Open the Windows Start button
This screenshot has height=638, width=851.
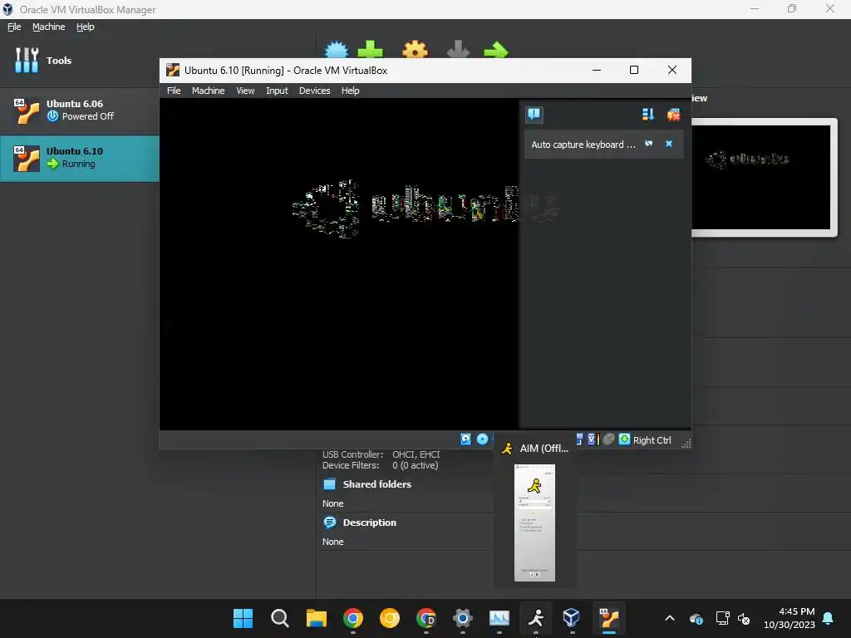(243, 618)
